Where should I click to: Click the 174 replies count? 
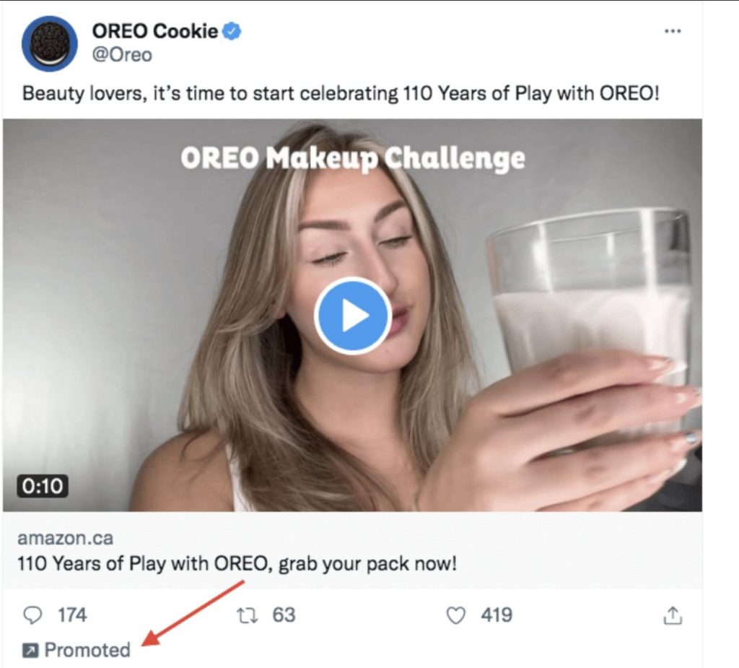72,615
